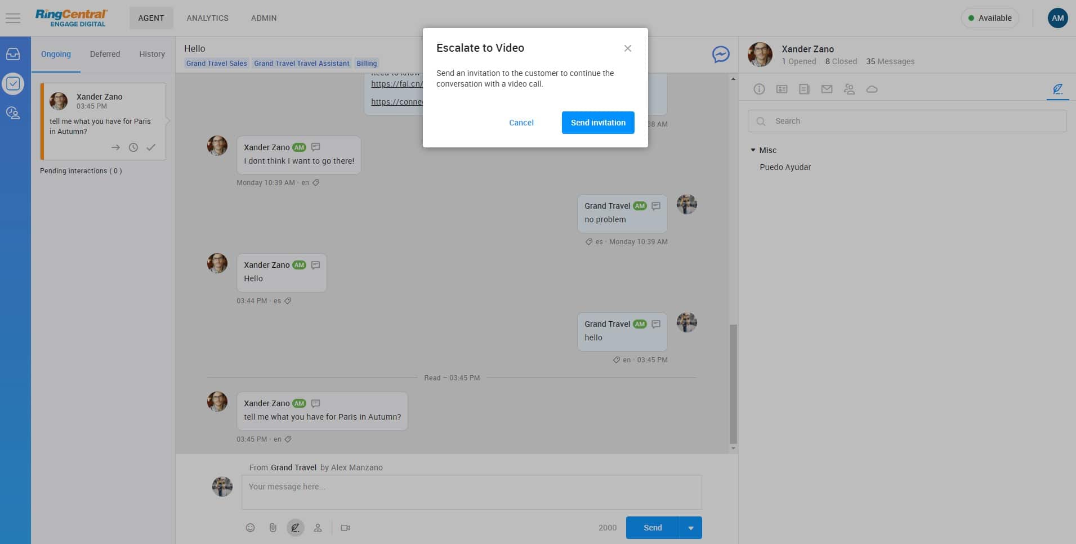Viewport: 1076px width, 544px height.
Task: Toggle the Available status indicator
Action: tap(989, 18)
